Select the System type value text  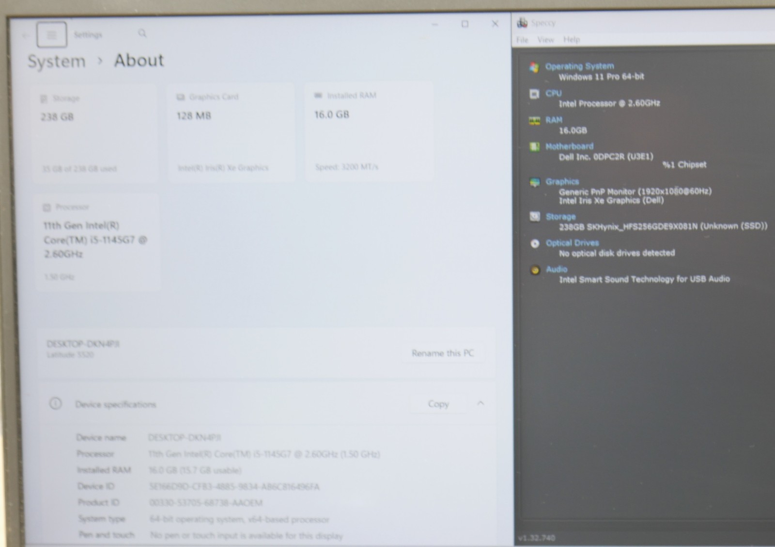pos(239,519)
